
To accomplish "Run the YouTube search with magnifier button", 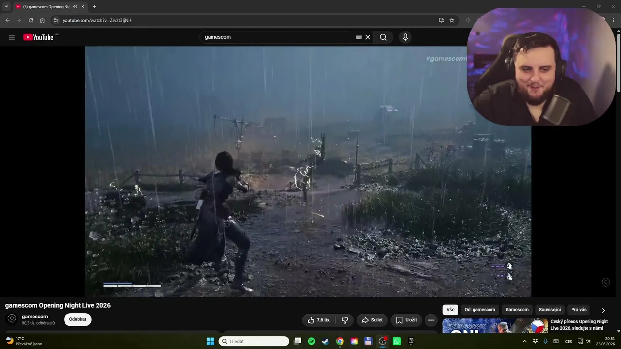I will (383, 37).
